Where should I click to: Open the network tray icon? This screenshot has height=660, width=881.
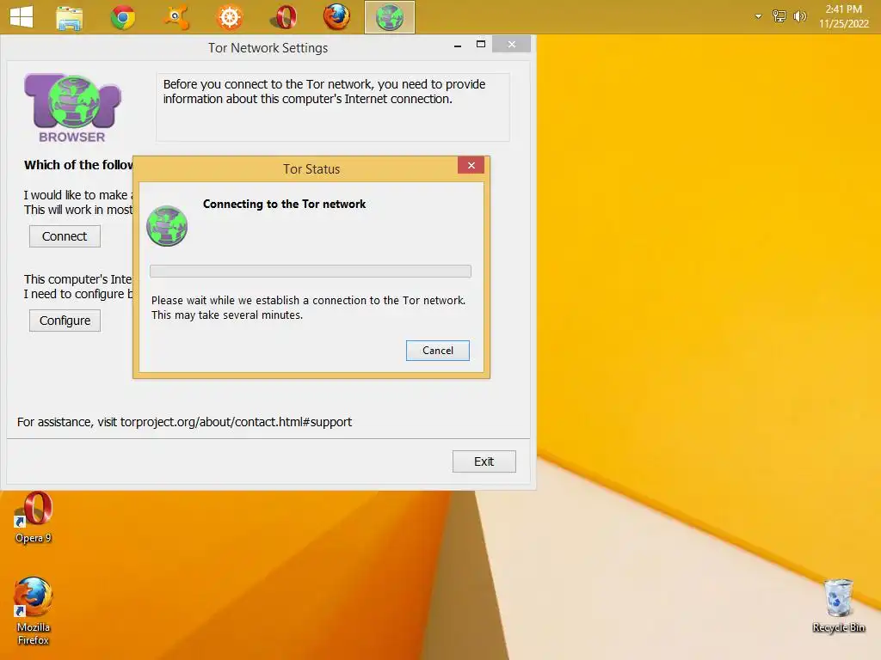(779, 16)
